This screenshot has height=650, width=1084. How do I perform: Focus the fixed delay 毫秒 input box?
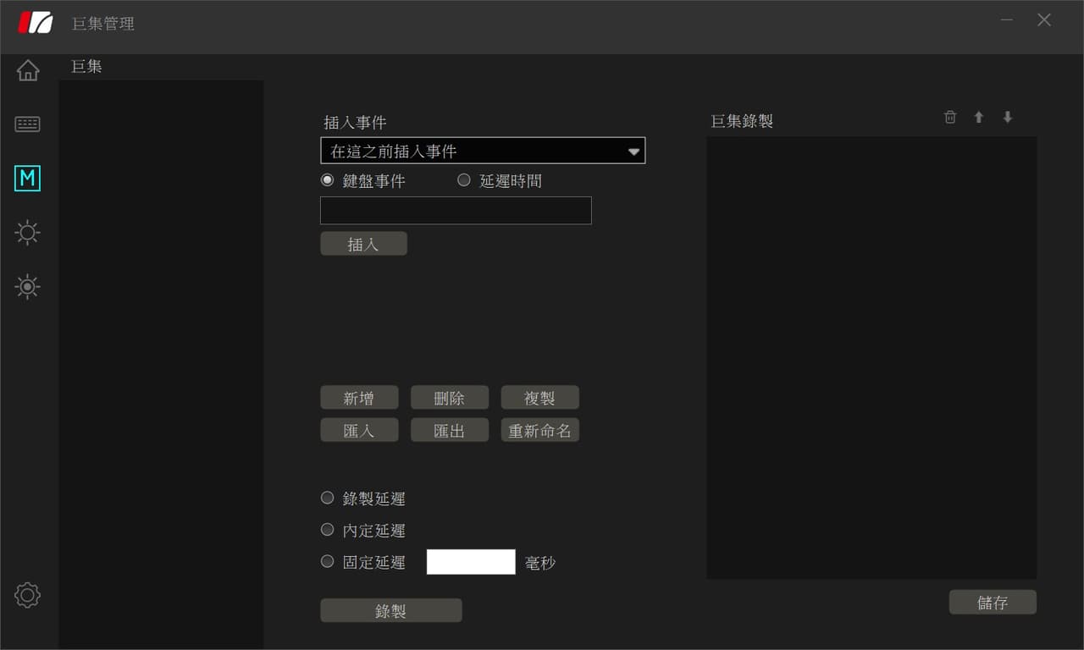coord(471,562)
